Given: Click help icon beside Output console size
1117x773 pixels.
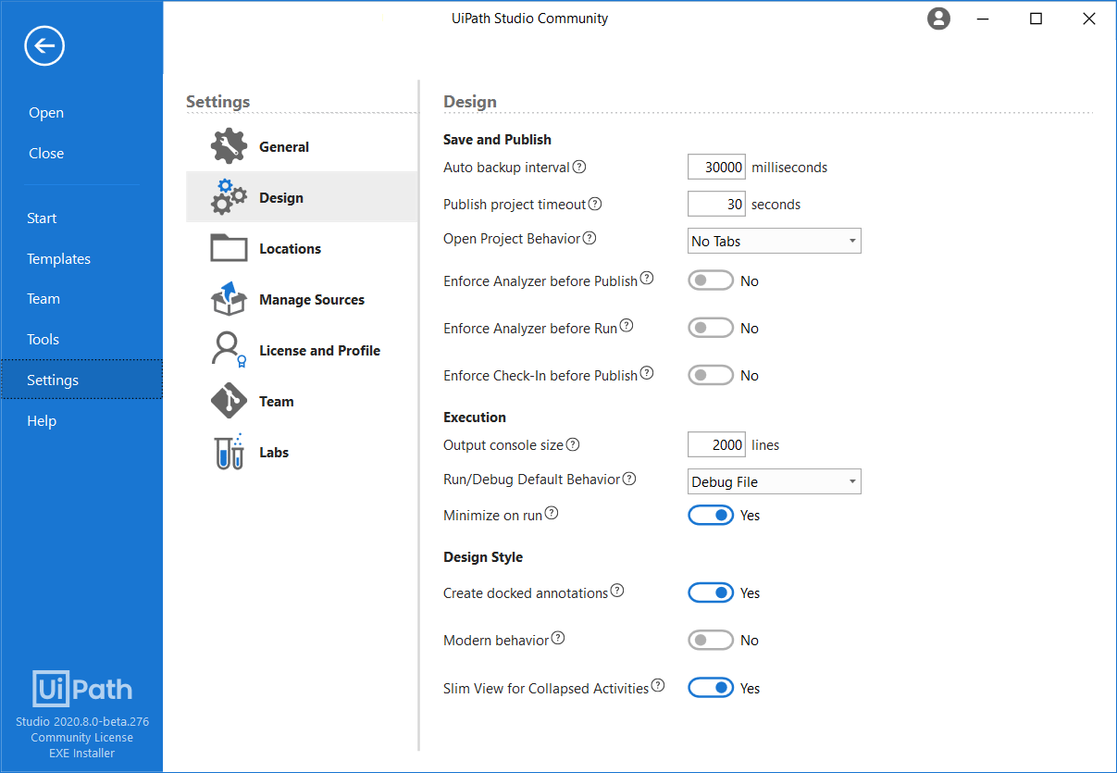Looking at the screenshot, I should (x=573, y=444).
